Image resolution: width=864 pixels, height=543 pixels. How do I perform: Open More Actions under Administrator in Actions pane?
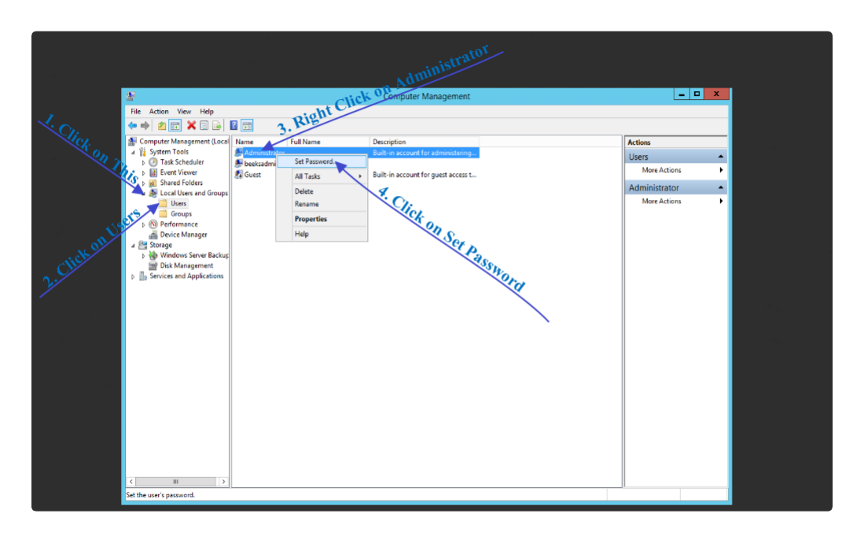click(676, 201)
